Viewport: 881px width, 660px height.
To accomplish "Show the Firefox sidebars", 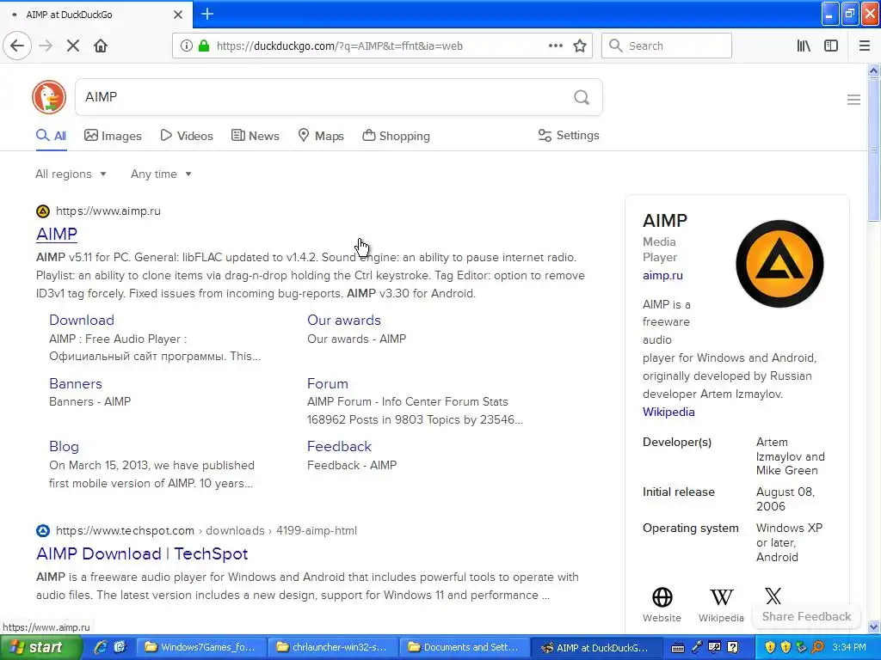I will click(831, 46).
